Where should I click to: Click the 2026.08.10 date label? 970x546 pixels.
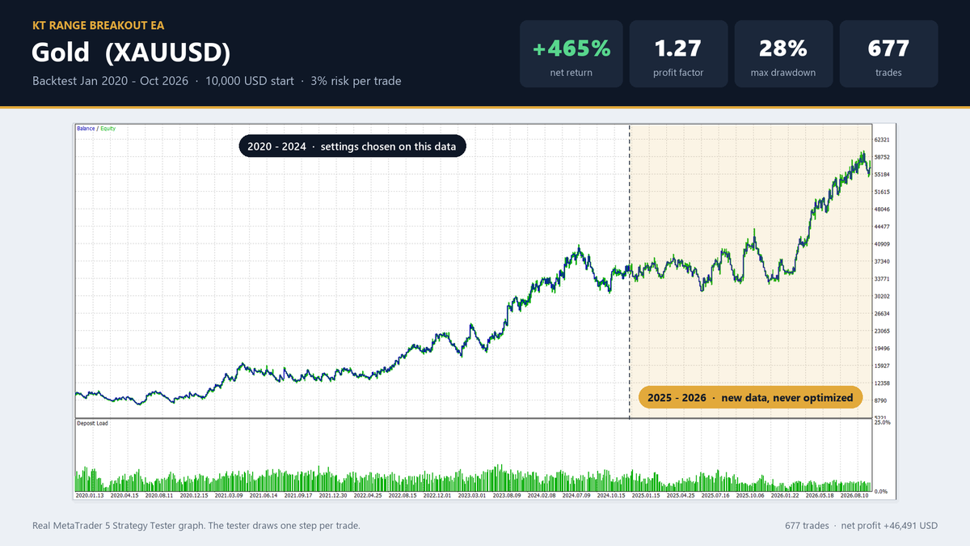pyautogui.click(x=855, y=495)
